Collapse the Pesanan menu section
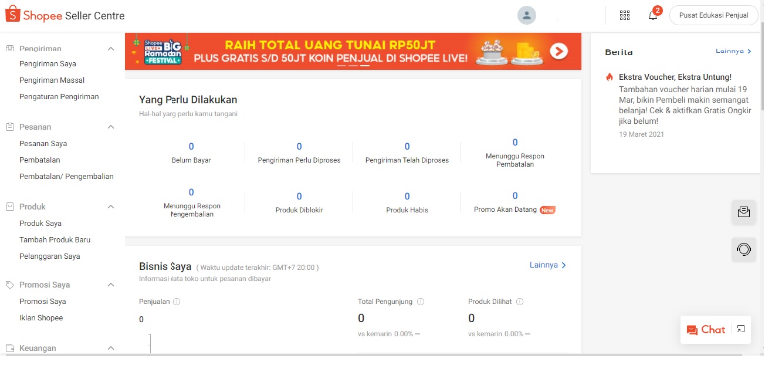Screen dimensions: 765x365 111,127
